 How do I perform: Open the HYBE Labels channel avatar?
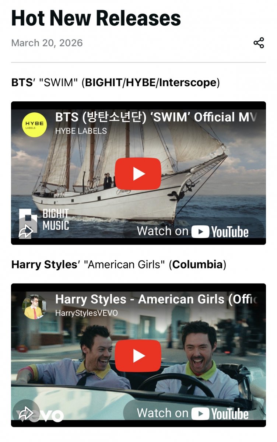[34, 124]
